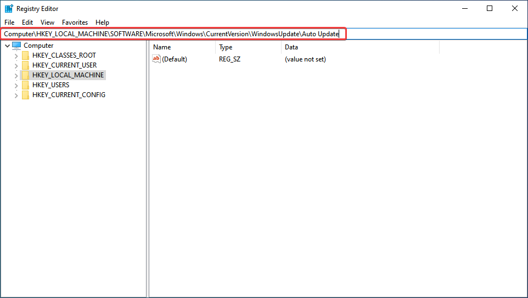This screenshot has width=528, height=298.
Task: Click the HKEY_CLASSES_ROOT folder icon
Action: point(25,55)
